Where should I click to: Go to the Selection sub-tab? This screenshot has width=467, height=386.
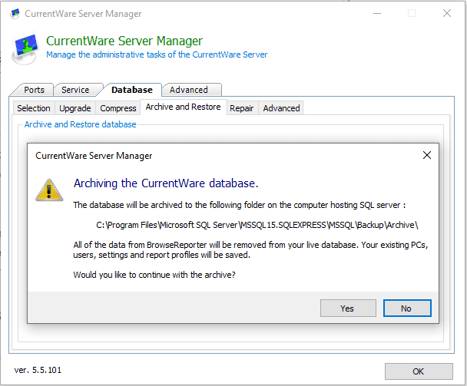click(x=34, y=108)
